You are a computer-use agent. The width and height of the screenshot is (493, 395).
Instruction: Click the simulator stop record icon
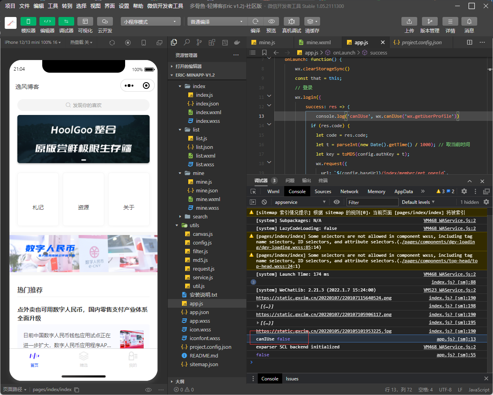[128, 43]
